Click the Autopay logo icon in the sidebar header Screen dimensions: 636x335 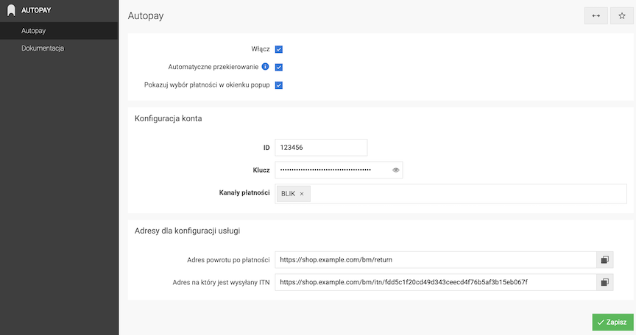point(11,10)
